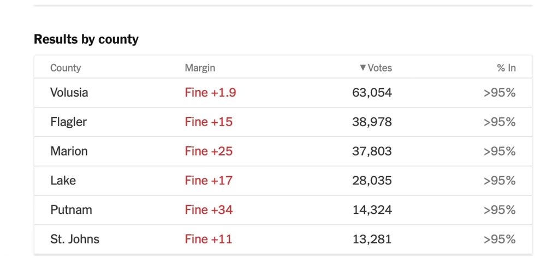Click Lake county in the table
Image resolution: width=535 pixels, height=275 pixels.
coord(63,181)
